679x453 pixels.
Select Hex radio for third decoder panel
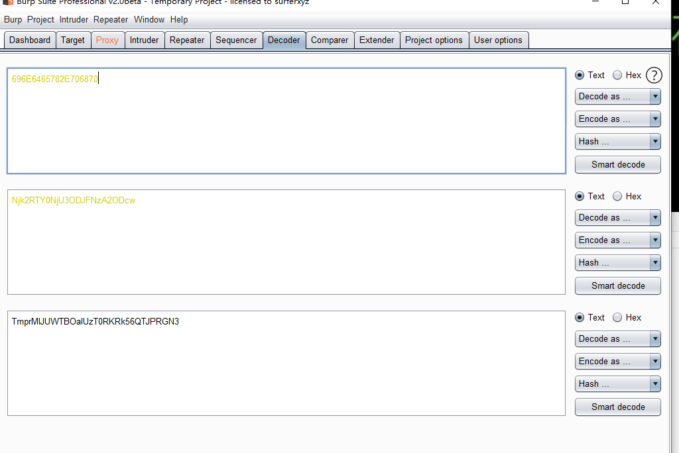pos(617,318)
